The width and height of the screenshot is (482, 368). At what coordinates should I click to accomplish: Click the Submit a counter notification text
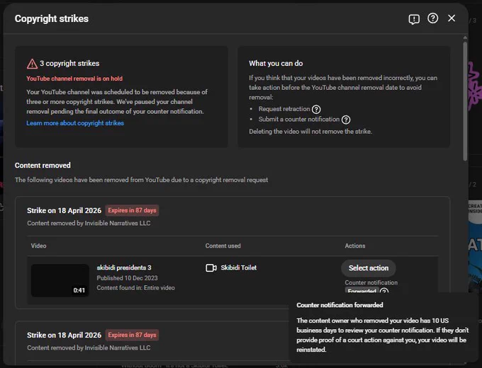[x=299, y=120]
